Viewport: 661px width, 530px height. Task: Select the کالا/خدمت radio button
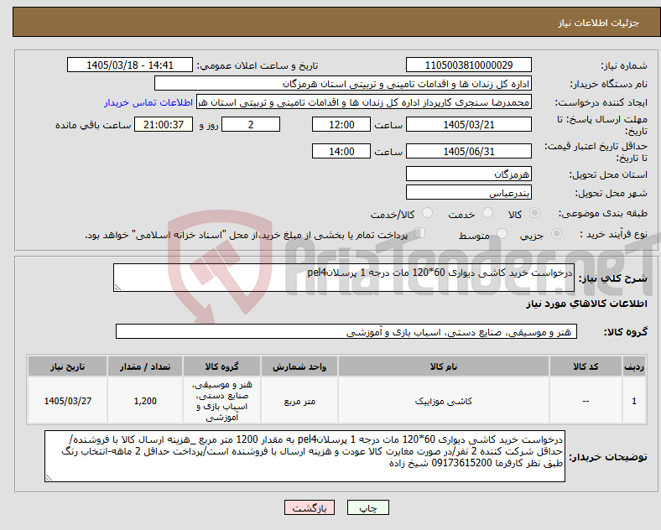click(428, 213)
